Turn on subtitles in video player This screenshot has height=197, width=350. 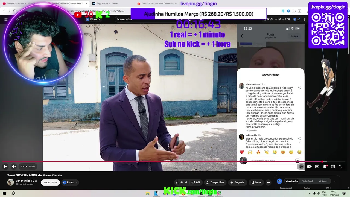[x=317, y=166]
